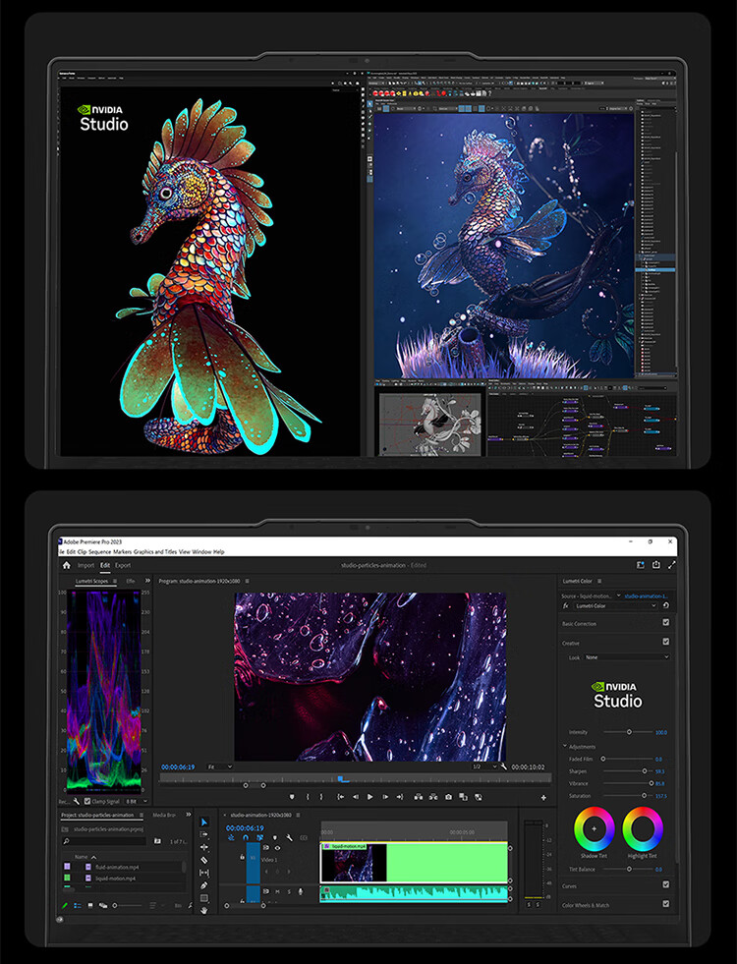Image resolution: width=737 pixels, height=964 pixels.
Task: Adjust the Intensity slider handle
Action: (629, 732)
